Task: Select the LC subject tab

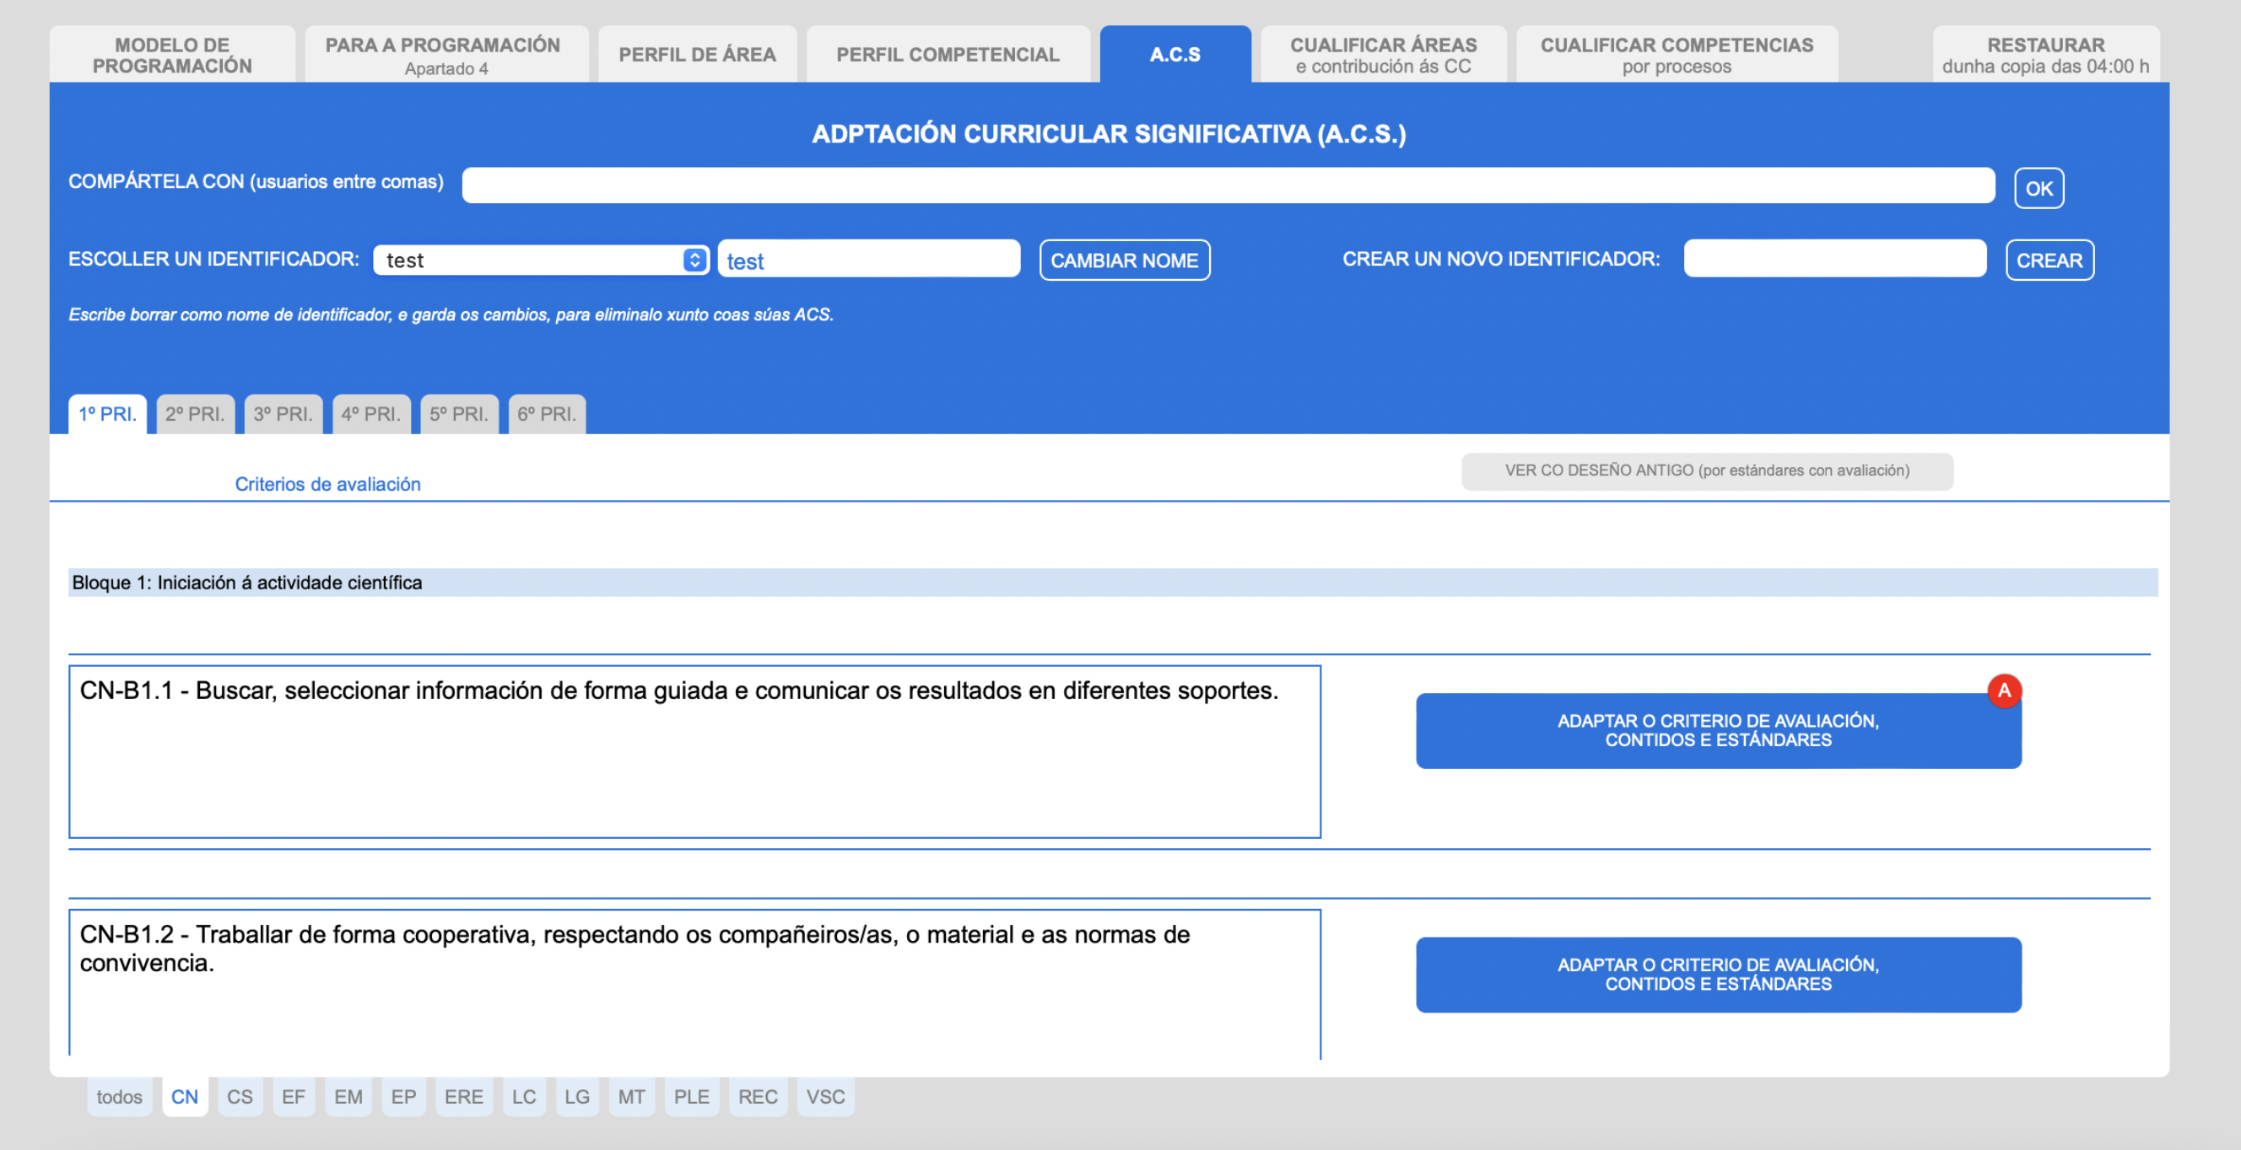Action: (x=524, y=1097)
